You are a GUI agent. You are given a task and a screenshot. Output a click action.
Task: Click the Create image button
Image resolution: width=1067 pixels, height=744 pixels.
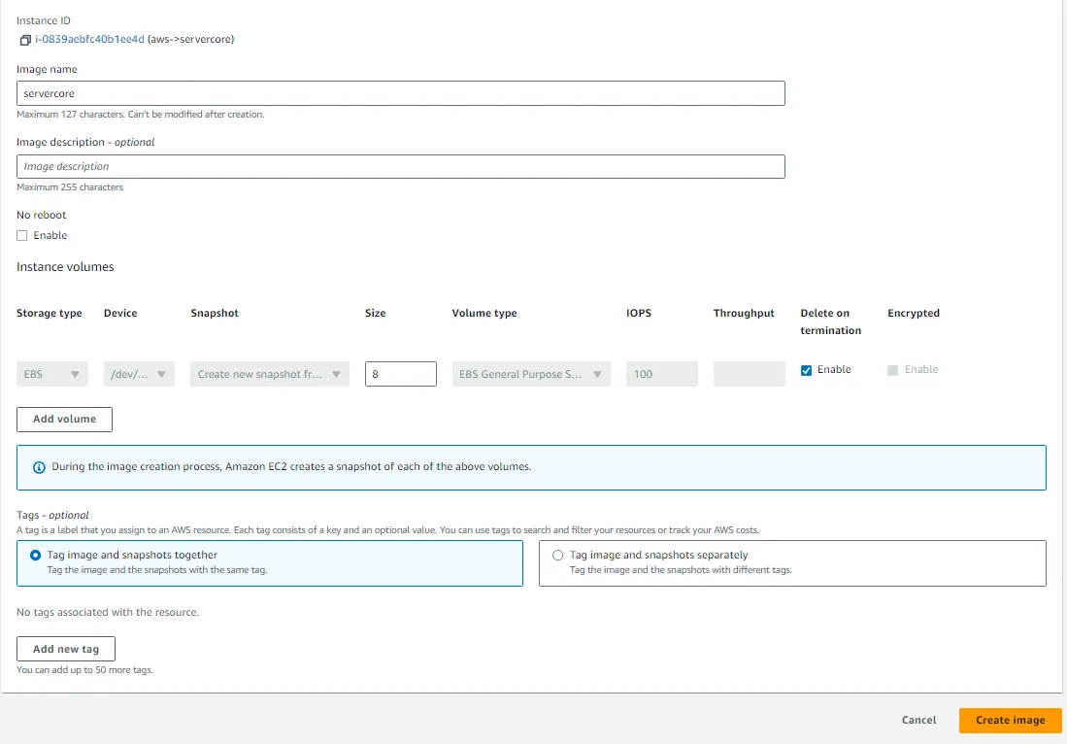point(1010,721)
